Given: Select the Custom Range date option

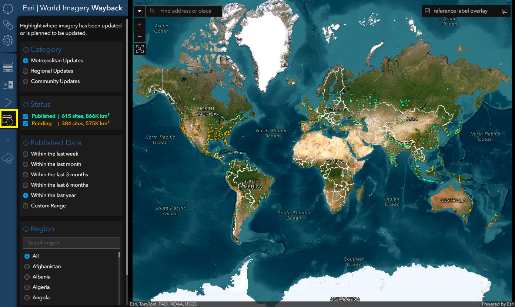Looking at the screenshot, I should click(26, 206).
